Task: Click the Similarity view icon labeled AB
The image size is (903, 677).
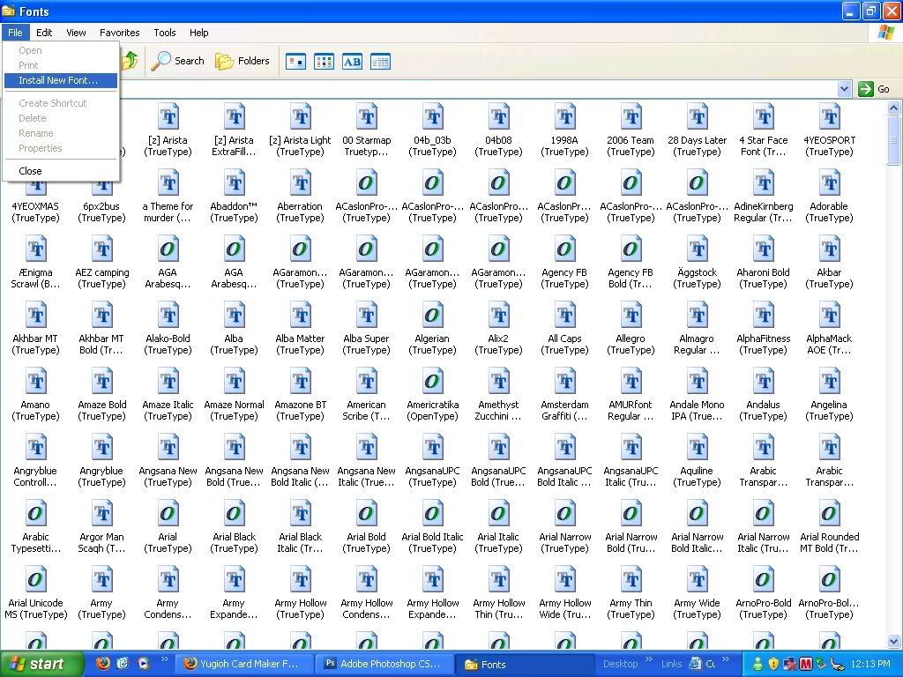Action: (352, 62)
